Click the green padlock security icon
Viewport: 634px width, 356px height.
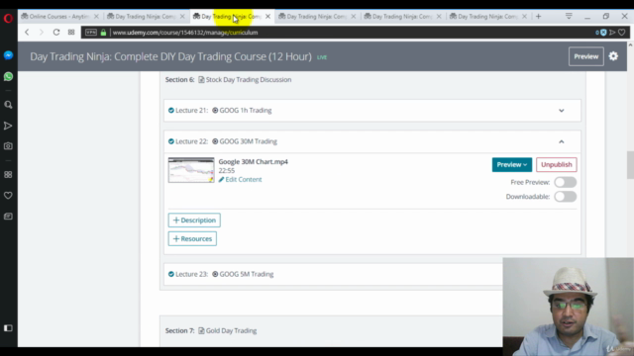pyautogui.click(x=103, y=33)
